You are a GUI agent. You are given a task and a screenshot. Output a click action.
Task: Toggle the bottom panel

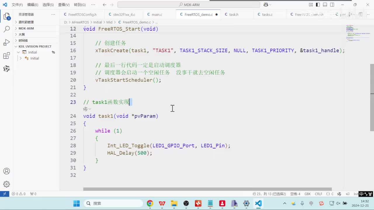point(325,5)
